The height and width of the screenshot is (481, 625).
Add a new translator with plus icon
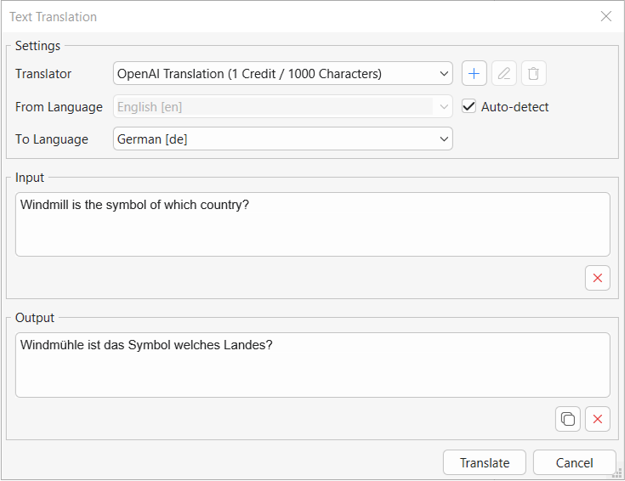pyautogui.click(x=474, y=73)
